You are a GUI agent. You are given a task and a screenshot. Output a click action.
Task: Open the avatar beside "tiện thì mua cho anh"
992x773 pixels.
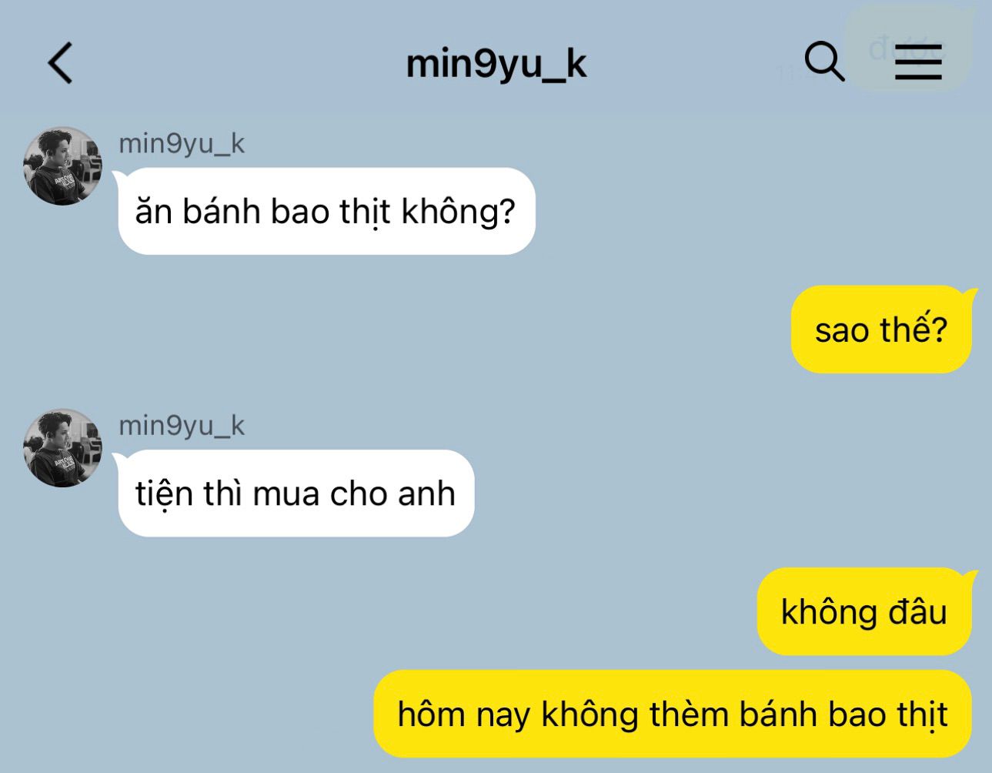[x=62, y=447]
